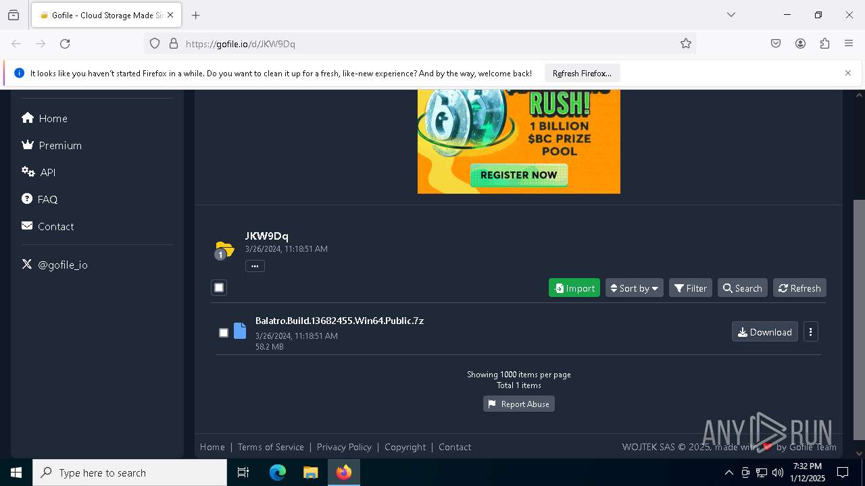Open the Home sidebar link

[x=45, y=118]
